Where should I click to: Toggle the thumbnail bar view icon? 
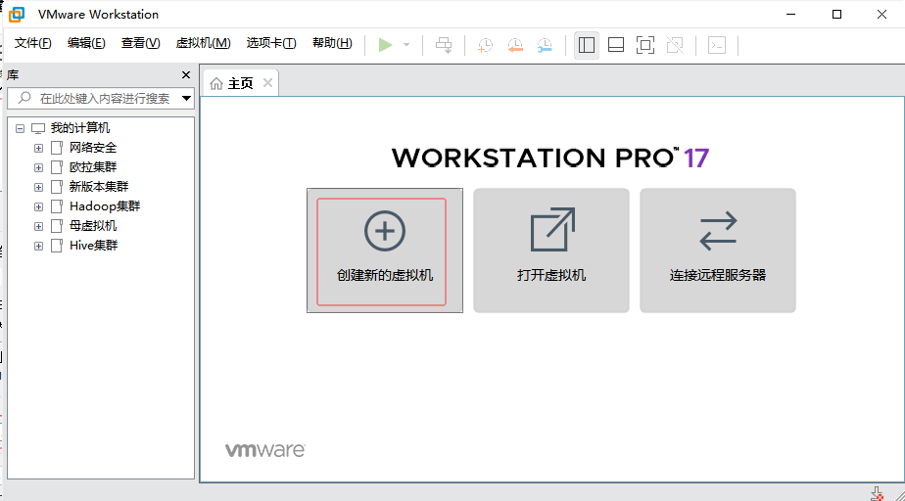616,45
